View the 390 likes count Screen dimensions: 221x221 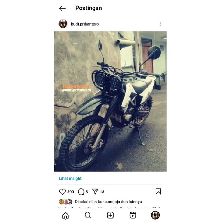(71, 192)
